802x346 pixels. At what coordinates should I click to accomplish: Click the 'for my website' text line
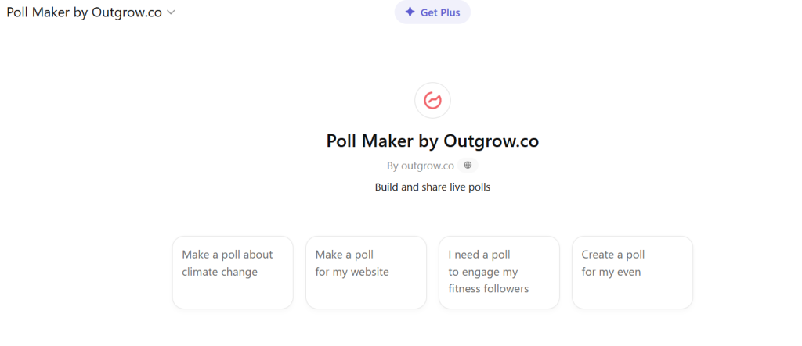[x=352, y=272]
